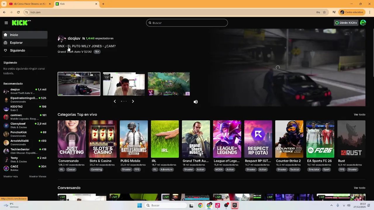Open recommended channel PonchoKick

pos(25,134)
